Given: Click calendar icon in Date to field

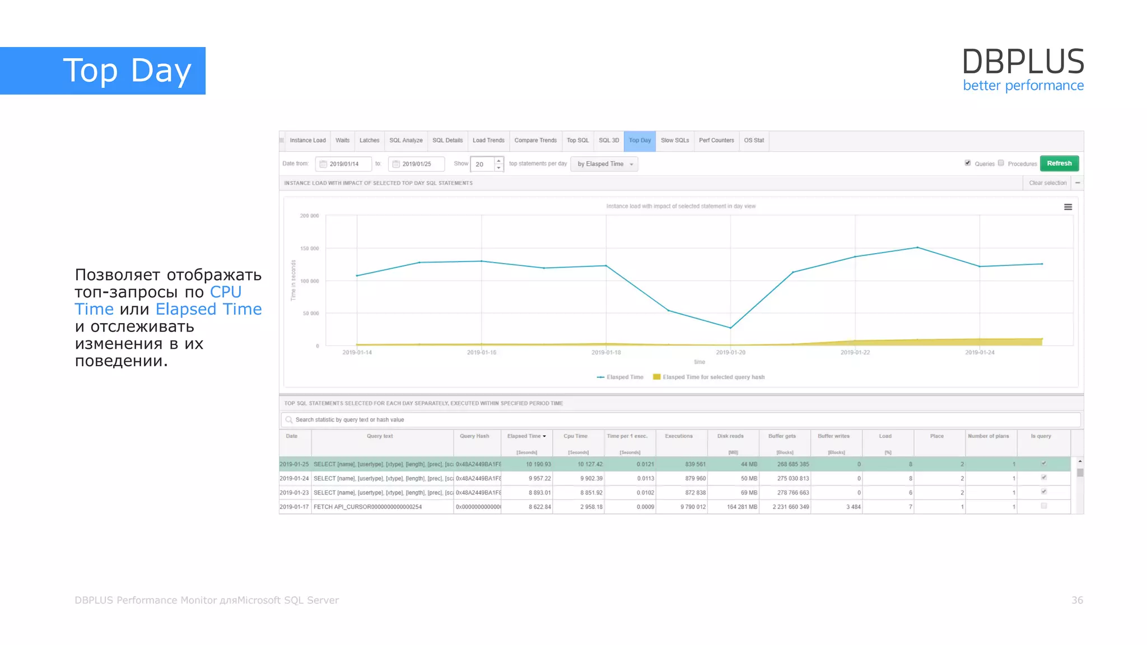Looking at the screenshot, I should (396, 164).
